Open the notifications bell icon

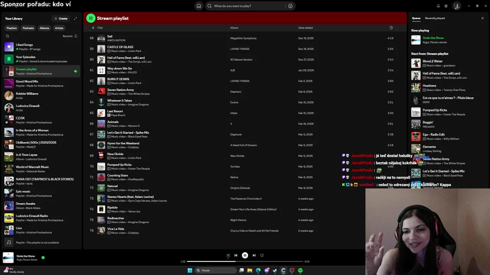pos(438,6)
